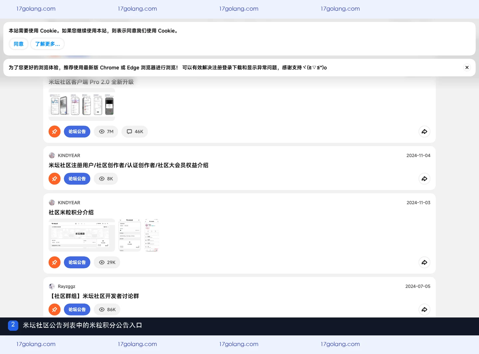
Task: Share the Pro 2.0 全新升级 post
Action: [424, 132]
